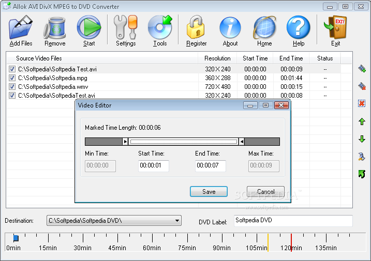The height and width of the screenshot is (261, 371).
Task: Click the Max Time field 00:00:09
Action: 263,165
